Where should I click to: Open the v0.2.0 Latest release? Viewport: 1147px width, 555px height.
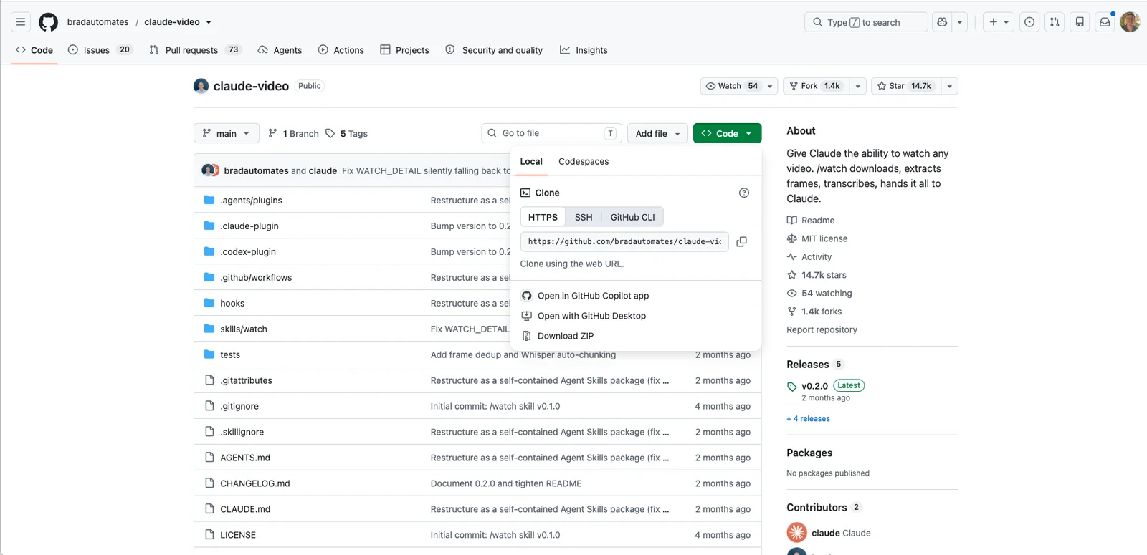(826, 386)
